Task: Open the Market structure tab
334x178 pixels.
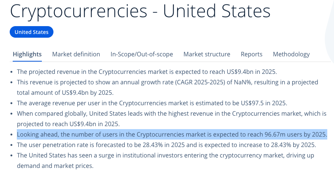Action: [x=207, y=54]
